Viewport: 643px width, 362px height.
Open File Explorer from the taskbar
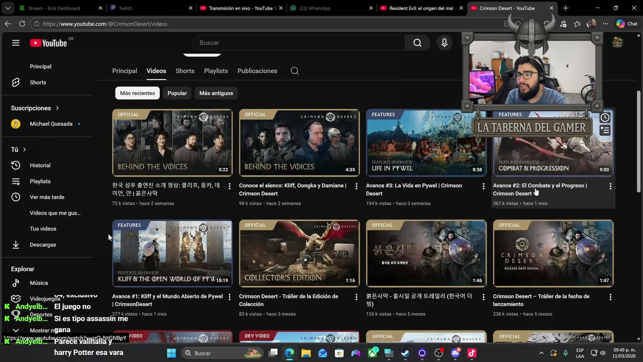point(306,353)
